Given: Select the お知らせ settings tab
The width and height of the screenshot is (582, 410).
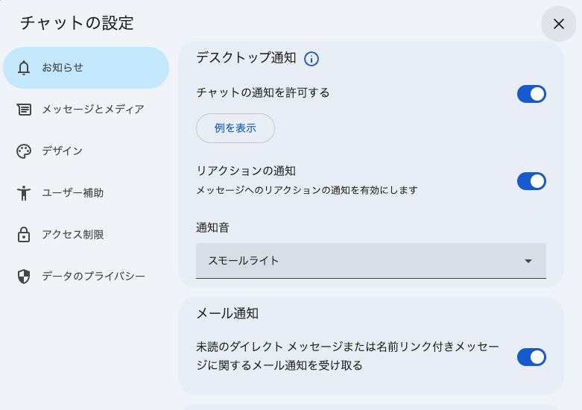Looking at the screenshot, I should (x=86, y=68).
